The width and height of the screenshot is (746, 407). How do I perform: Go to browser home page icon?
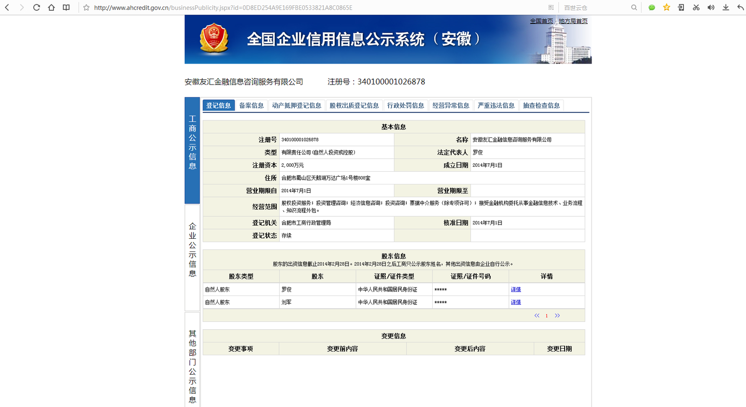[x=51, y=7]
